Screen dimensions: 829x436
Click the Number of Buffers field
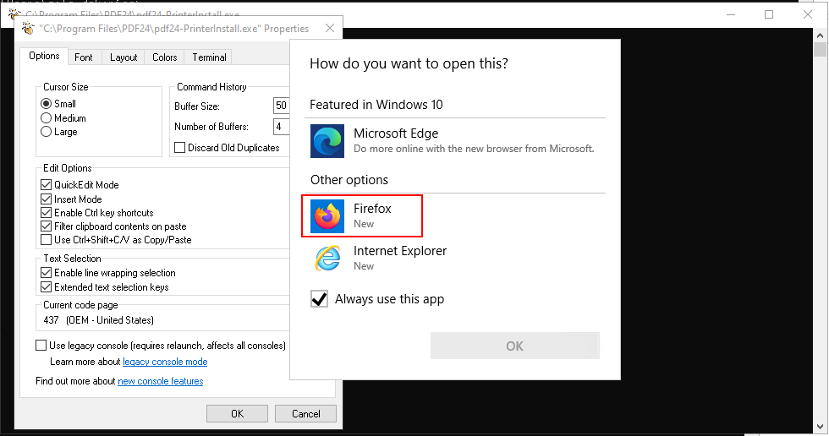click(281, 127)
